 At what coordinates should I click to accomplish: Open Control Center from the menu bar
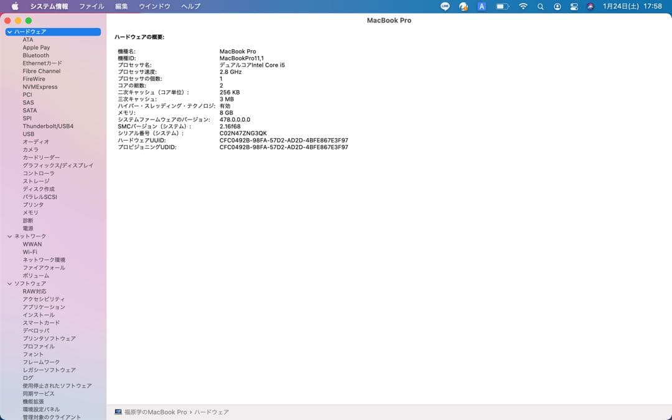(x=574, y=6)
